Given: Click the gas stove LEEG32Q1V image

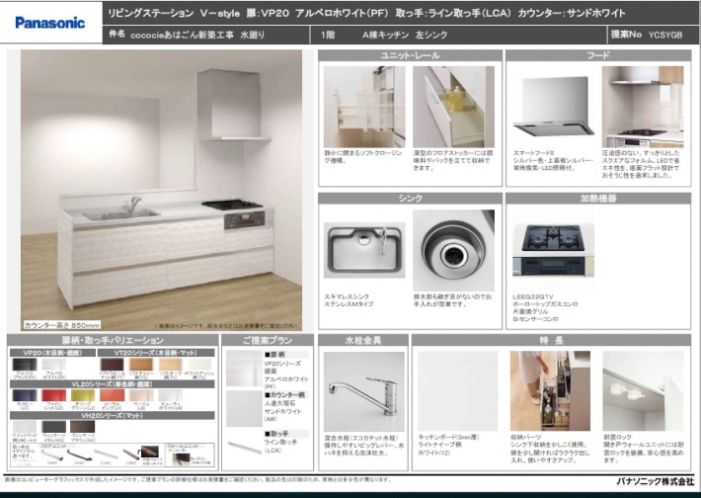Looking at the screenshot, I should (x=553, y=249).
